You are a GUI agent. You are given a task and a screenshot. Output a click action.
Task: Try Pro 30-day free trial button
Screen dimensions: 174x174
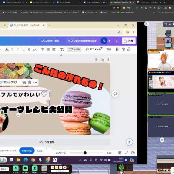(82, 41)
